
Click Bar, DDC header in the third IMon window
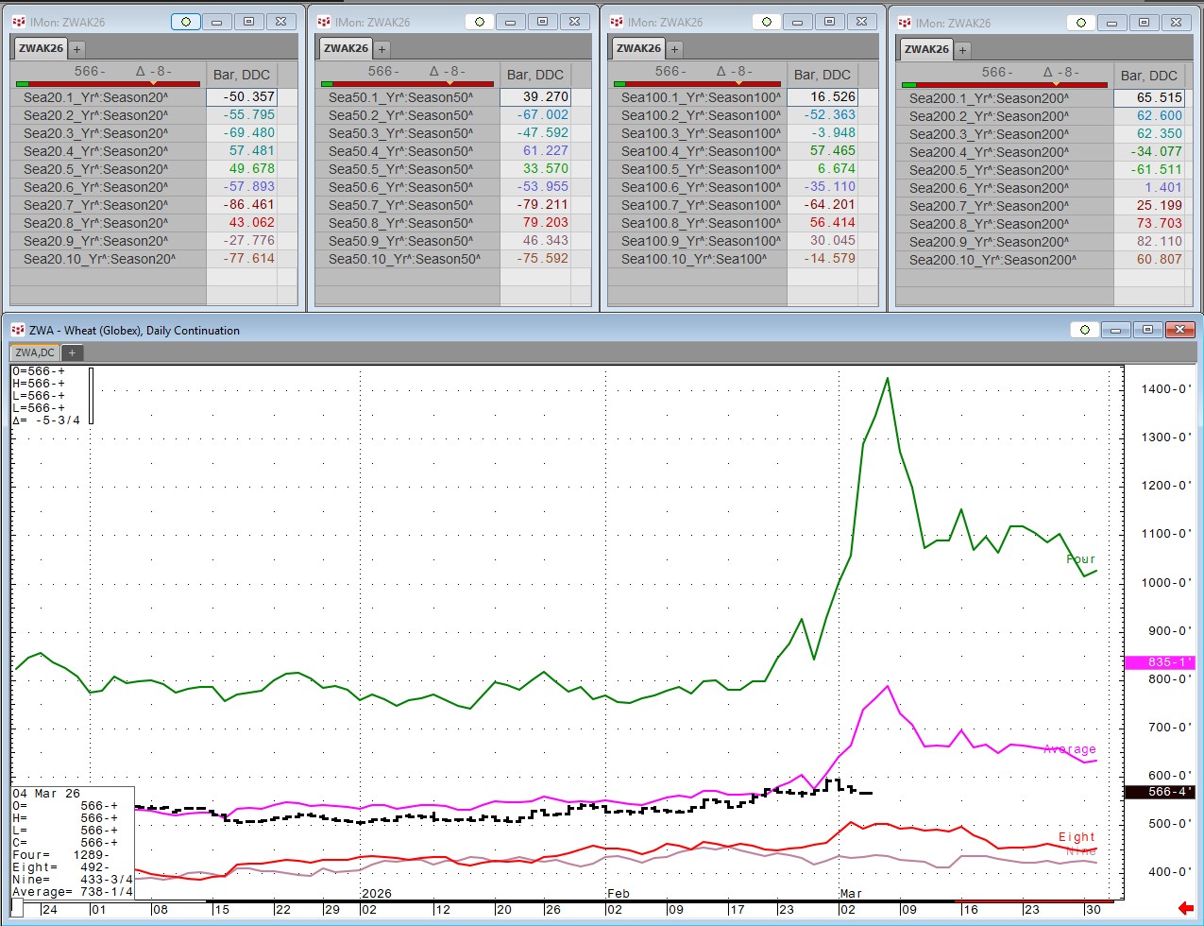(822, 75)
